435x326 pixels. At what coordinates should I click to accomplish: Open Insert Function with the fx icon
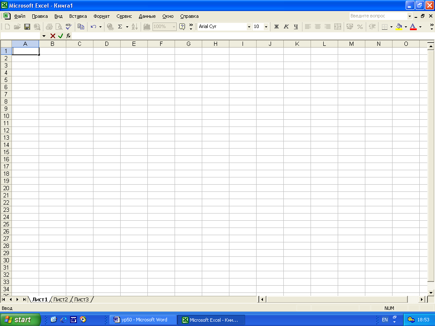(68, 36)
